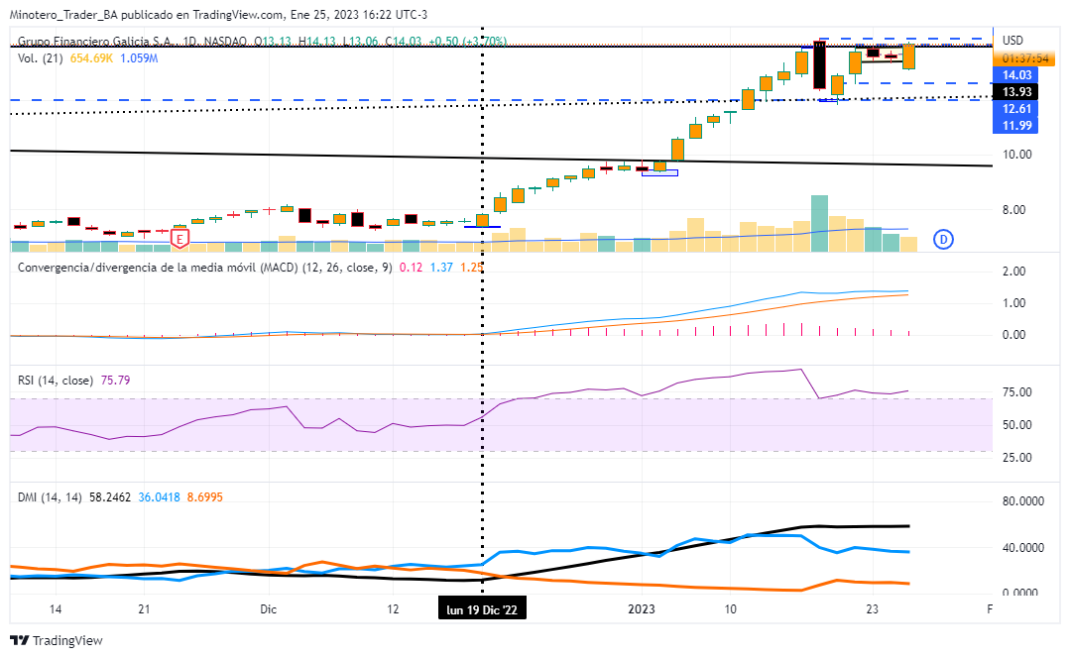Click the red earnings E marker

tap(179, 239)
